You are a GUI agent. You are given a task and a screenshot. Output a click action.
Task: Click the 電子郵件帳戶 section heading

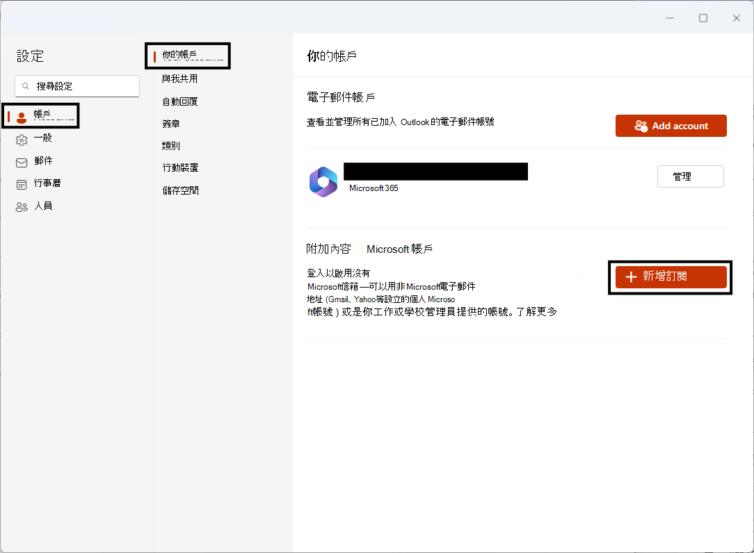coord(340,97)
